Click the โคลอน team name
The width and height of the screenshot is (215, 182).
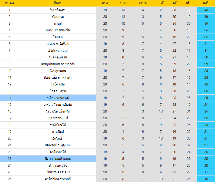pyautogui.click(x=58, y=37)
